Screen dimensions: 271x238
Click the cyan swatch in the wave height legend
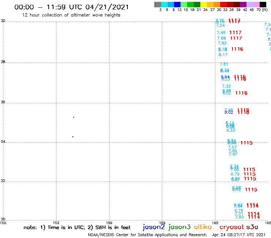[x=164, y=4]
